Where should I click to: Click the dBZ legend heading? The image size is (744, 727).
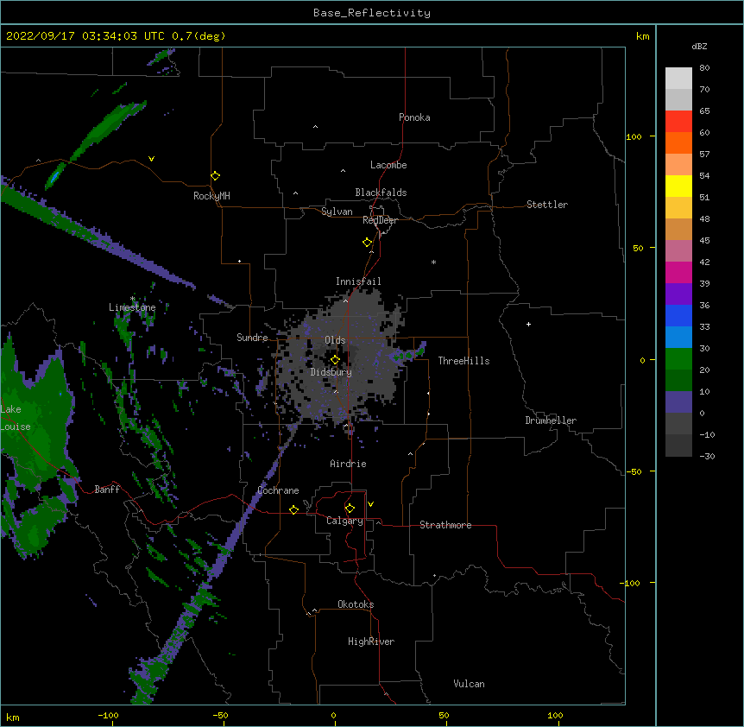click(699, 46)
